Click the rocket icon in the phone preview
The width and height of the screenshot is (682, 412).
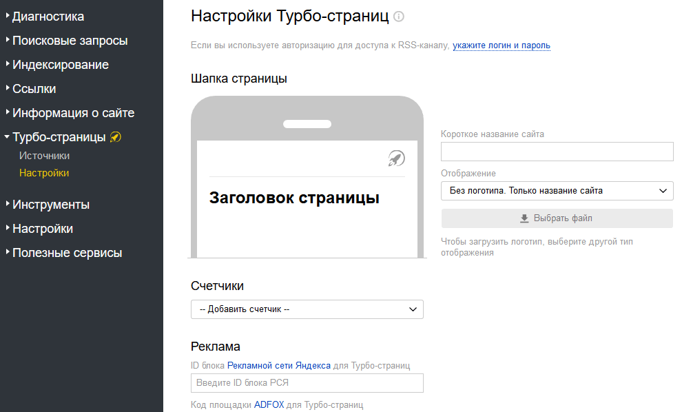point(396,158)
